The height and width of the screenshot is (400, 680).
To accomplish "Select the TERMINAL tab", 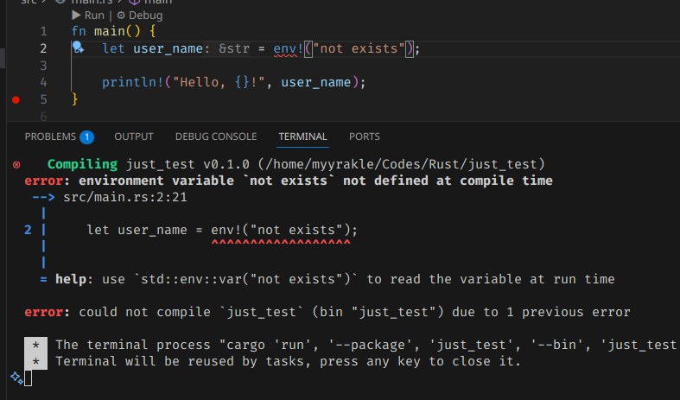I will coord(302,137).
